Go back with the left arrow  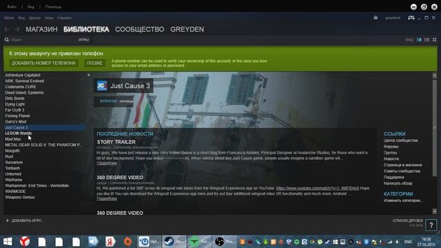[7, 29]
